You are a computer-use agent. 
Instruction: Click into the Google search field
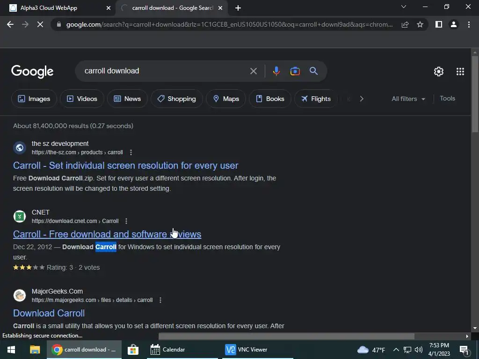click(x=165, y=71)
